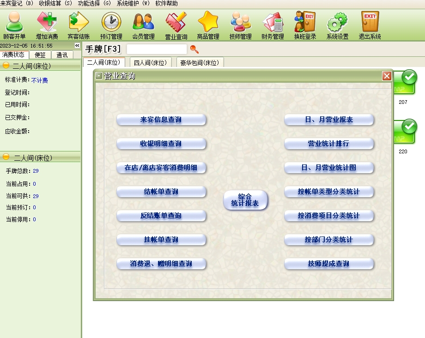Open the 顾客开单 toolbar icon
This screenshot has width=425, height=338.
(x=14, y=25)
